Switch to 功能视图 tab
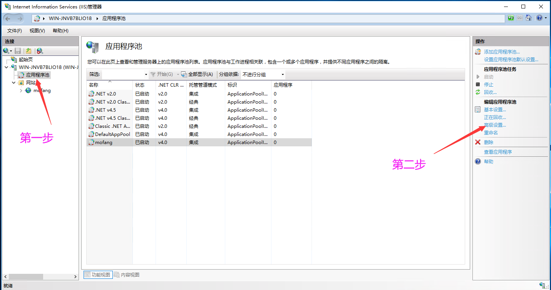551x290 pixels. [x=97, y=275]
